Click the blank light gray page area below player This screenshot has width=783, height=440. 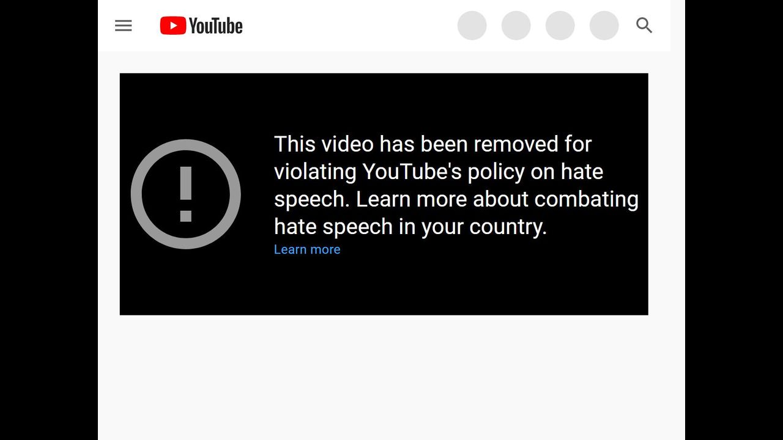pos(391,378)
